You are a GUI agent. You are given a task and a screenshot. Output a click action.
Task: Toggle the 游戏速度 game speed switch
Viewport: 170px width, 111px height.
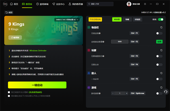[159, 93]
